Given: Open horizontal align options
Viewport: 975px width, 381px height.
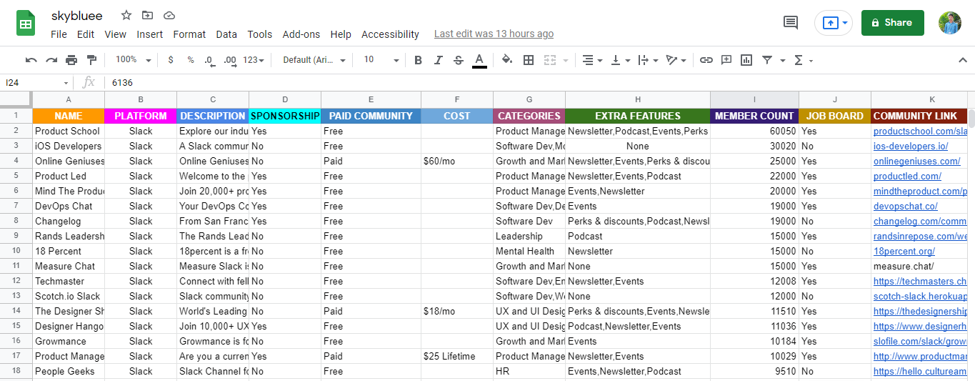Looking at the screenshot, I should (592, 60).
